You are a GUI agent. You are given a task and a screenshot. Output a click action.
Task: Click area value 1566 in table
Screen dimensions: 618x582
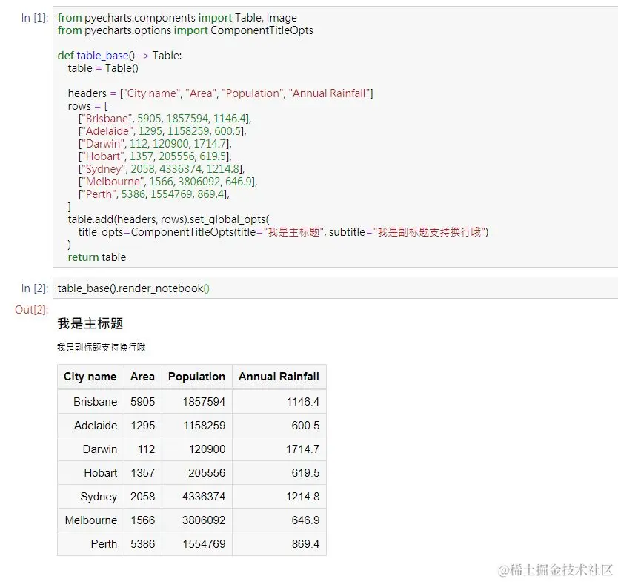[143, 520]
